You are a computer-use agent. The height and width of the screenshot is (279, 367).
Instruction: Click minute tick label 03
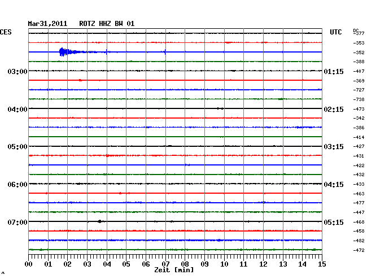click(88, 264)
